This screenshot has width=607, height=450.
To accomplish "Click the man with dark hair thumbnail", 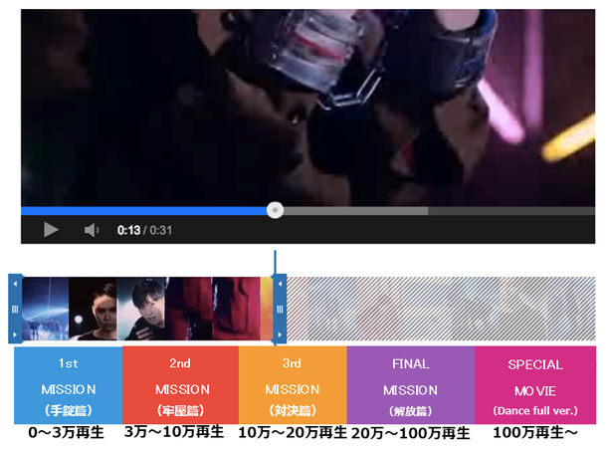I will click(141, 309).
